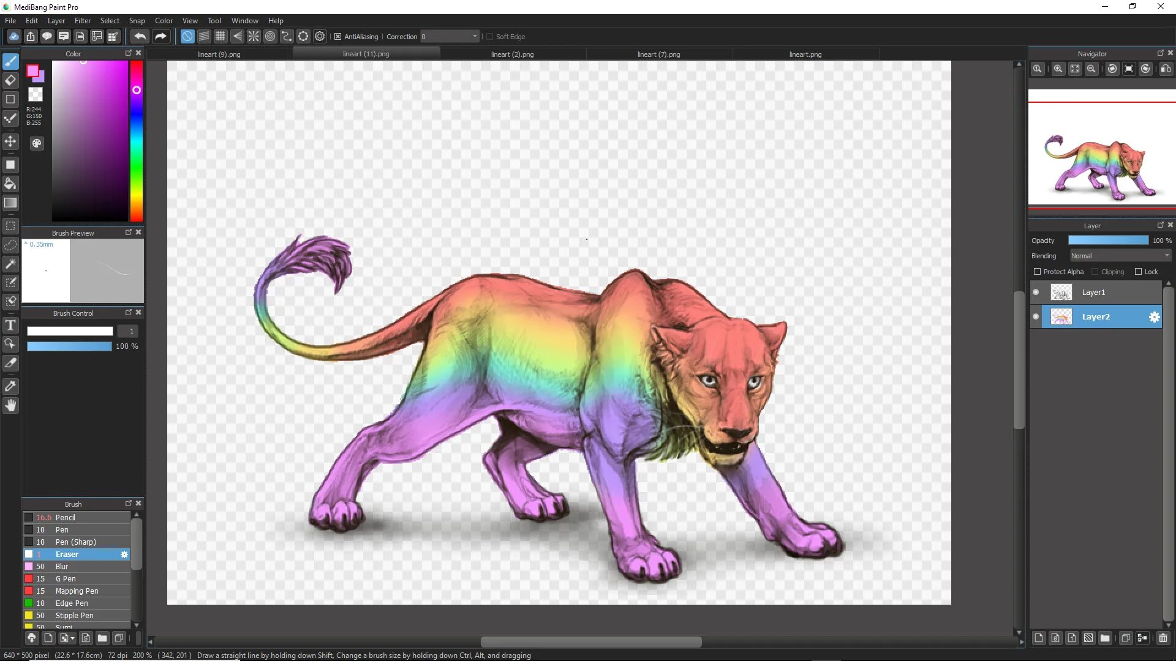Click the Redo button in toolbar
This screenshot has width=1176, height=661.
click(x=160, y=36)
